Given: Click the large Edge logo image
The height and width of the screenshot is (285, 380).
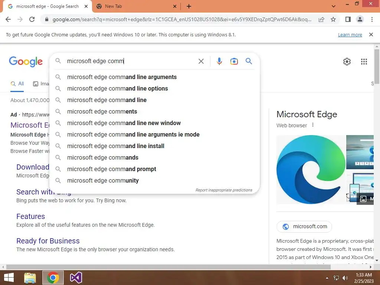Looking at the screenshot, I should click(x=311, y=169).
